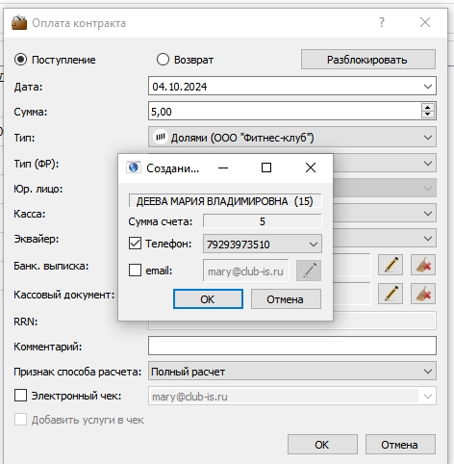Click the date value 04.10.2024
Image resolution: width=454 pixels, height=464 pixels.
pos(180,87)
